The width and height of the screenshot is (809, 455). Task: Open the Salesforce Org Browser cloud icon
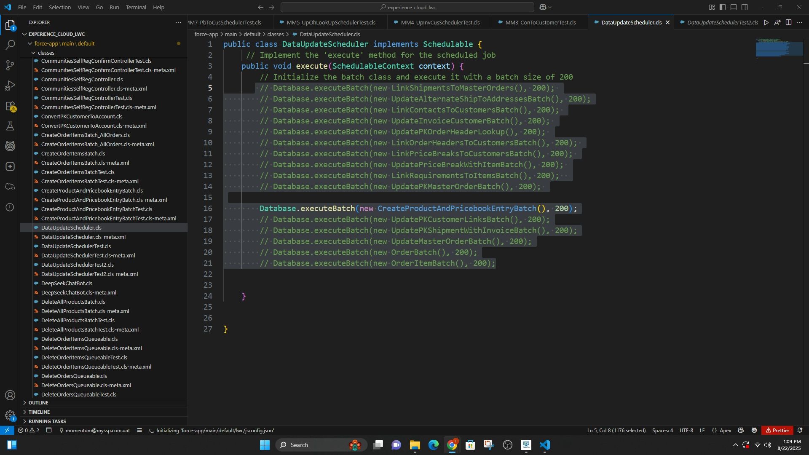tap(10, 187)
